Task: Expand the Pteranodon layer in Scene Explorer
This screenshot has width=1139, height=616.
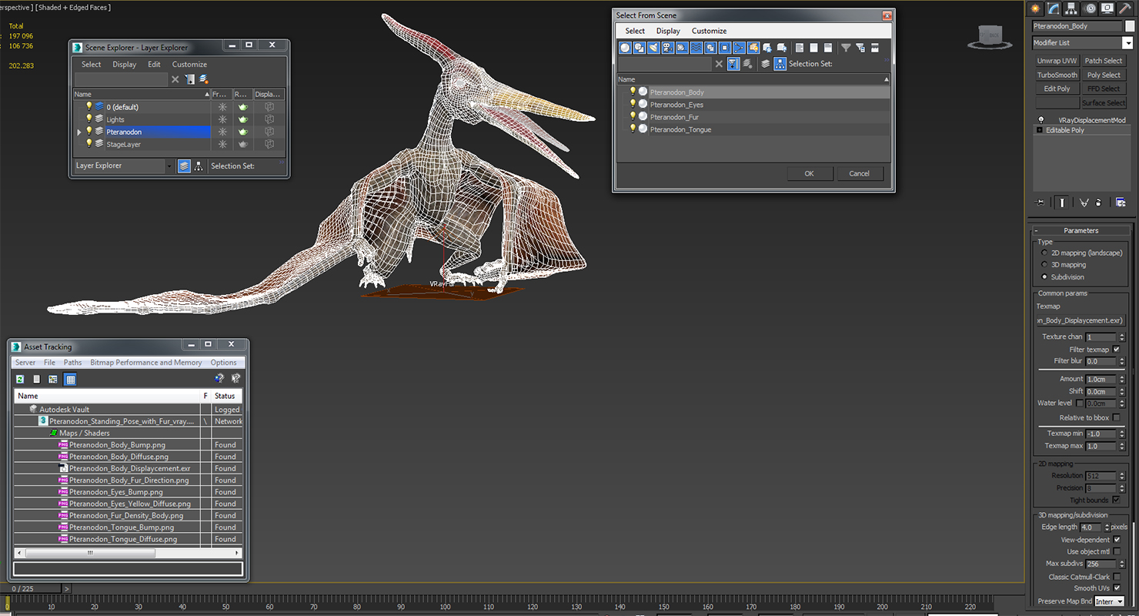Action: click(78, 132)
